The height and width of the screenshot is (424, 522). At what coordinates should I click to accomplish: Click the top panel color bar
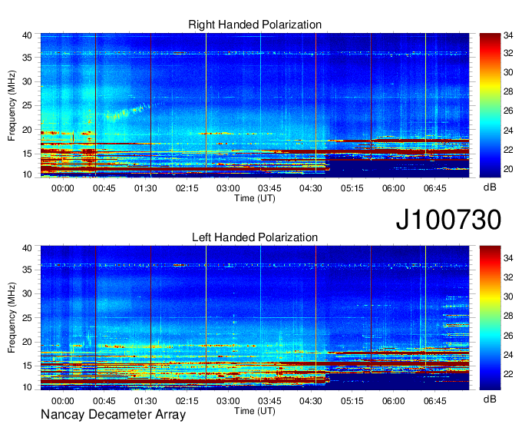490,105
